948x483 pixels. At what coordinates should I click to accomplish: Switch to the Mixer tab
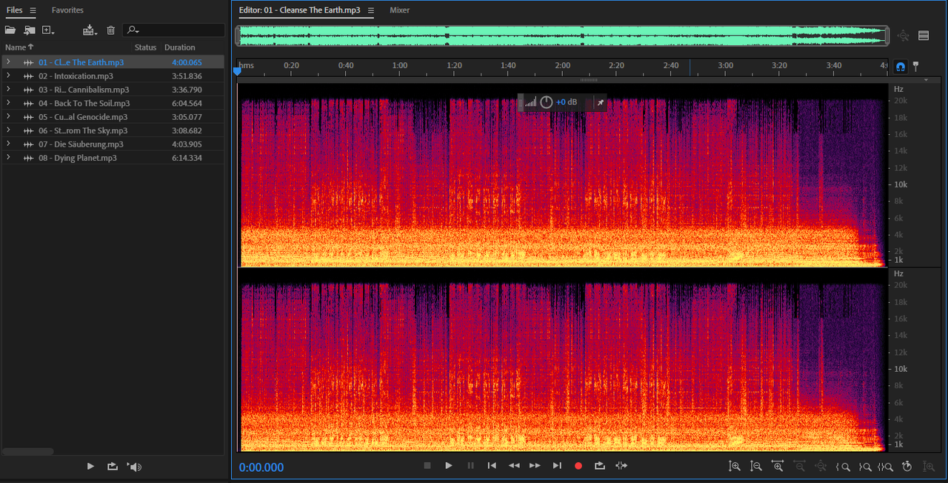(x=400, y=10)
